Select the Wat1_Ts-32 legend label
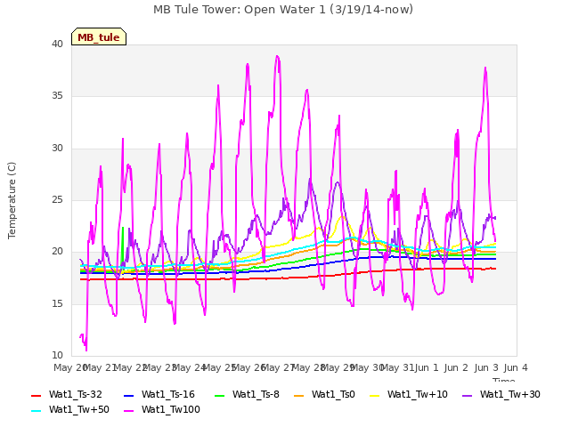Viewport: 570px width, 427px height. point(76,394)
